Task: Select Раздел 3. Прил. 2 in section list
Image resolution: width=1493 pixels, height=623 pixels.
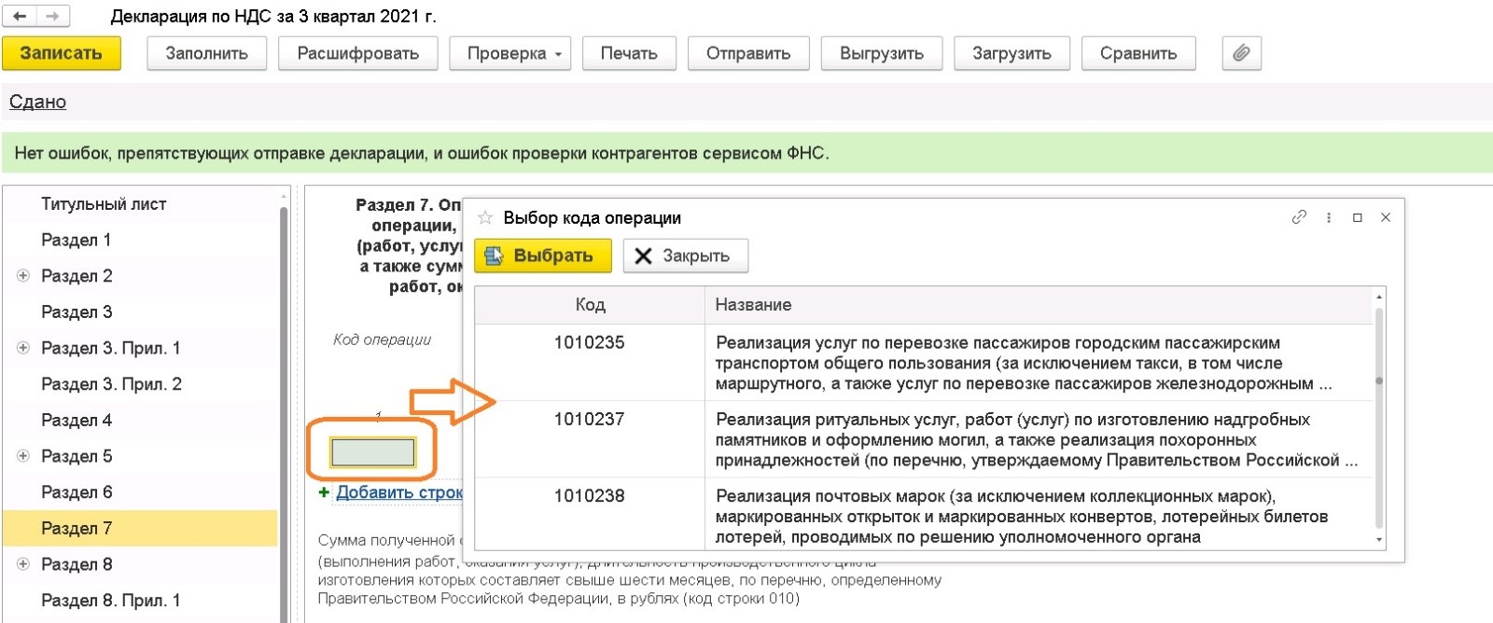Action: (x=112, y=384)
